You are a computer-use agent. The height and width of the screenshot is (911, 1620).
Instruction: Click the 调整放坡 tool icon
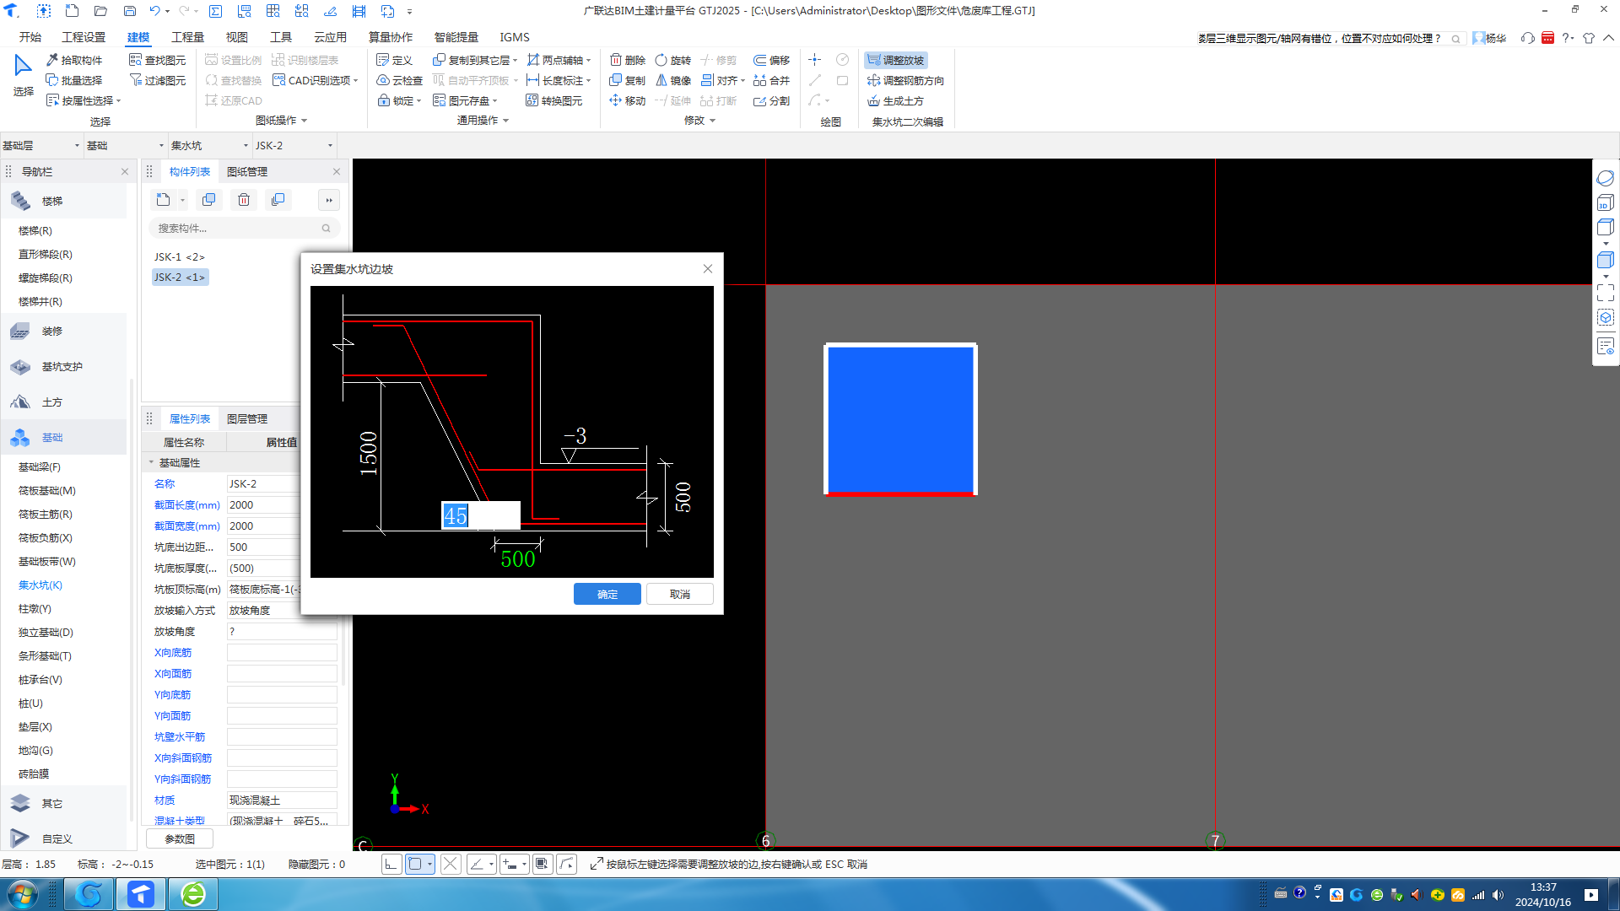[874, 60]
